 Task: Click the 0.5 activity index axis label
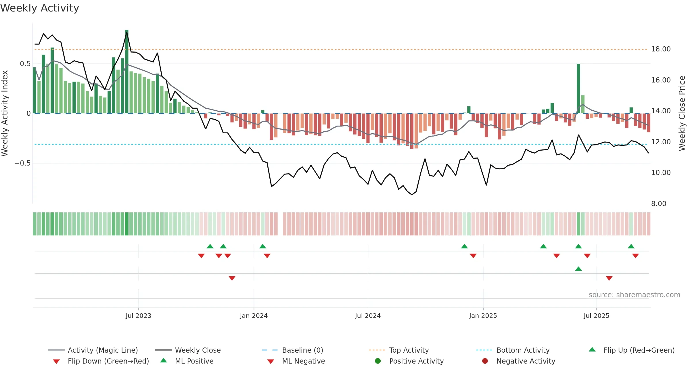click(25, 64)
